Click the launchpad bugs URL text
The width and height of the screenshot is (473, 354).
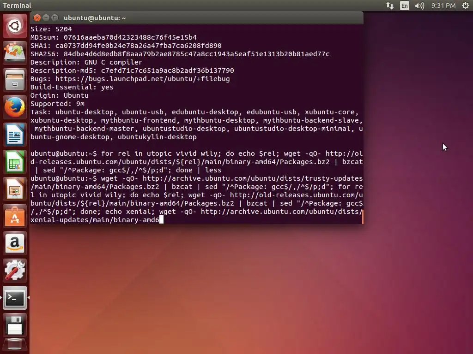pos(142,79)
